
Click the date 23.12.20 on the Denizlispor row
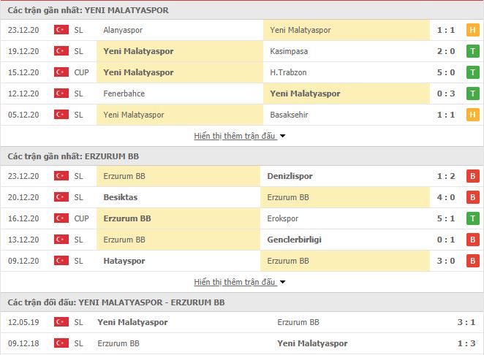23,176
